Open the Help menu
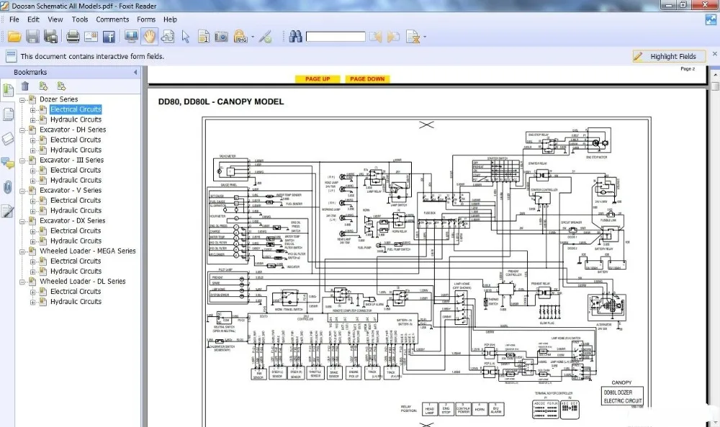 [x=170, y=19]
